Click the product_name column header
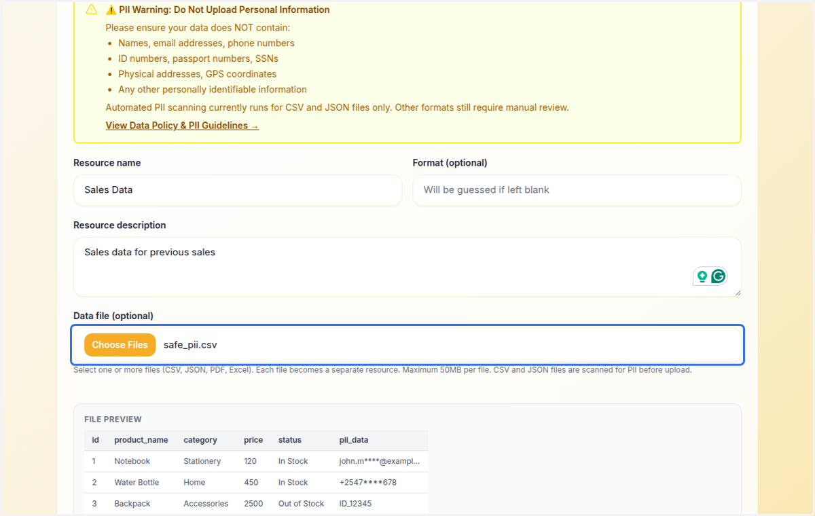The image size is (815, 516). 141,440
